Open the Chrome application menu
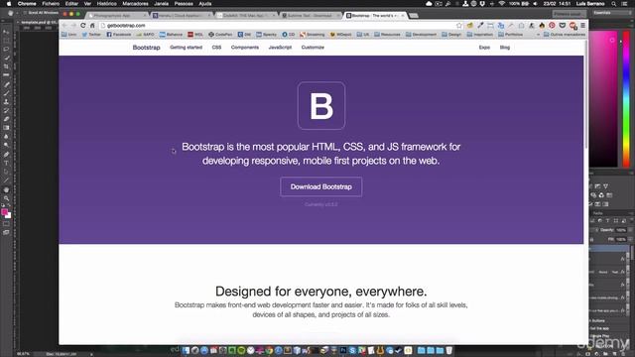 (x=27, y=4)
